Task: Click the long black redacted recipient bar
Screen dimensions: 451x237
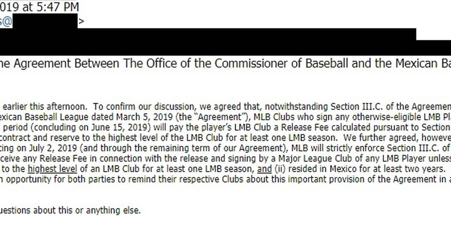Action: pos(209,41)
